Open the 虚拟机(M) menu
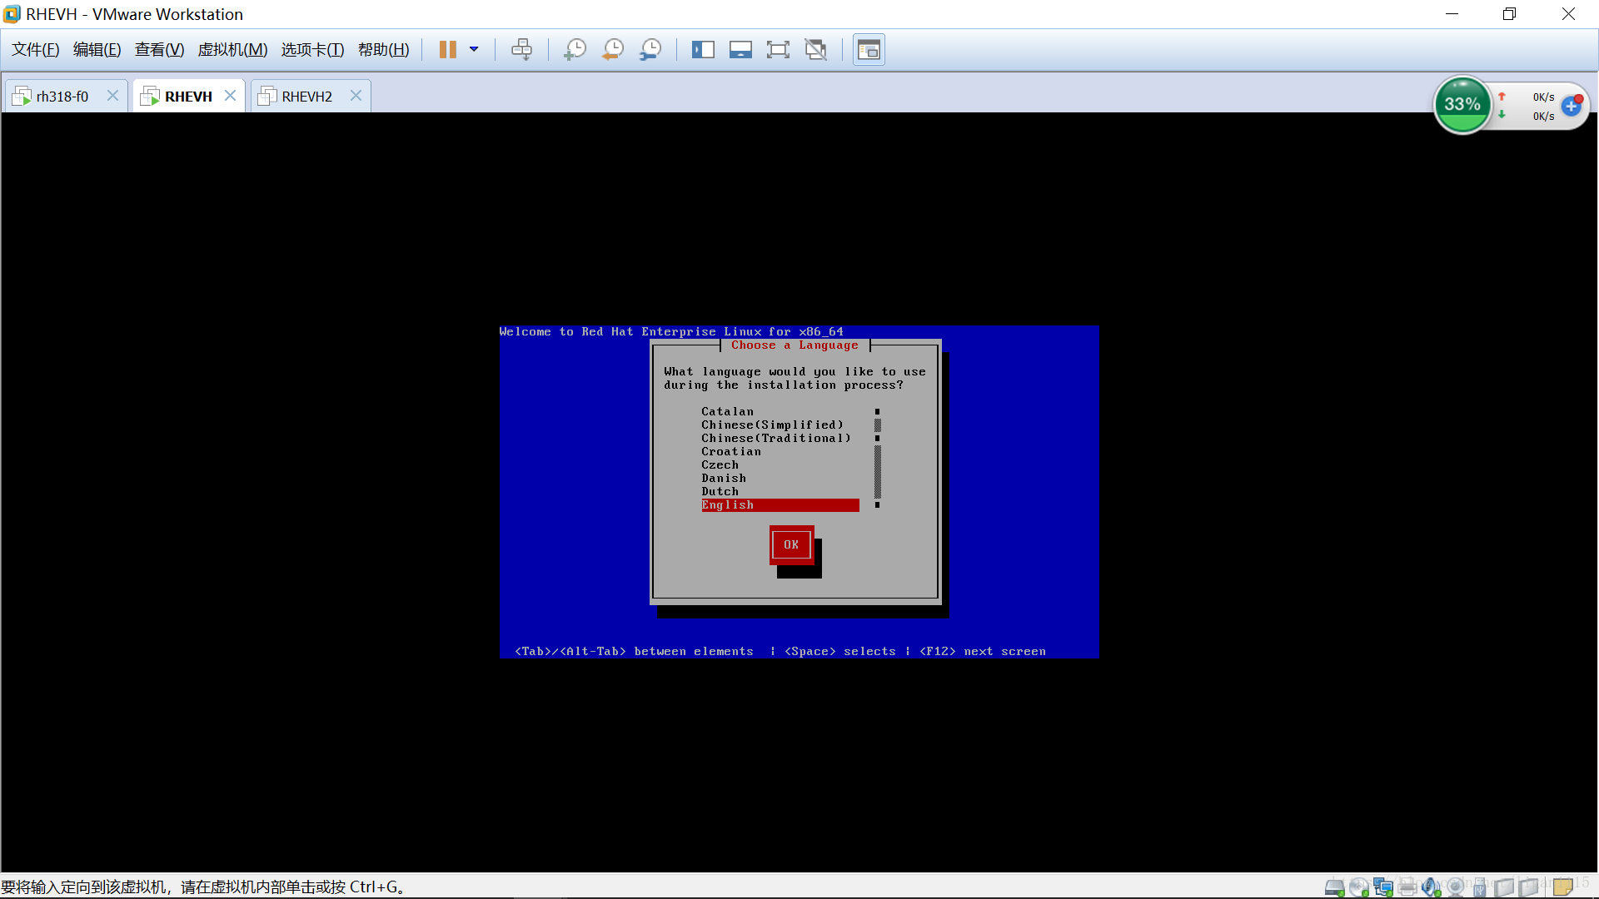 (232, 50)
